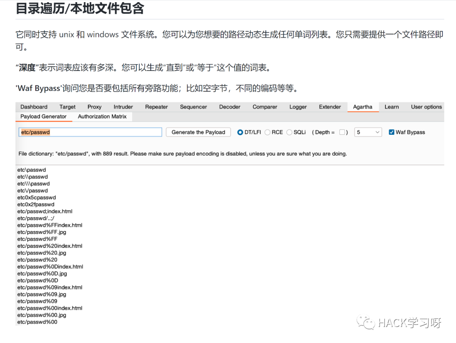Viewport: 456px width, 343px height.
Task: Select the RCE radio button
Action: pyautogui.click(x=267, y=132)
